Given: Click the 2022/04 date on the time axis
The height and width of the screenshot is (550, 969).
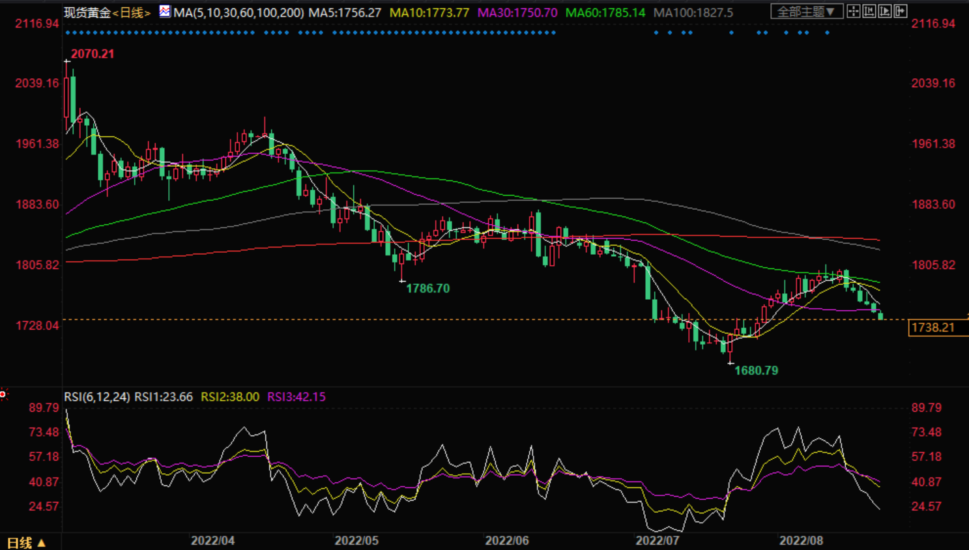Looking at the screenshot, I should 212,541.
